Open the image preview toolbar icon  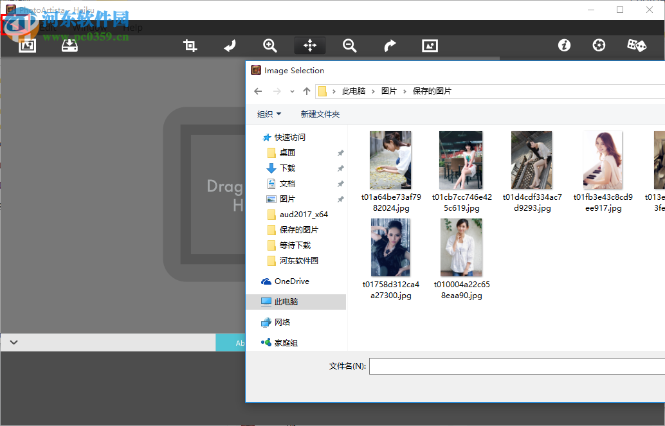click(x=429, y=46)
